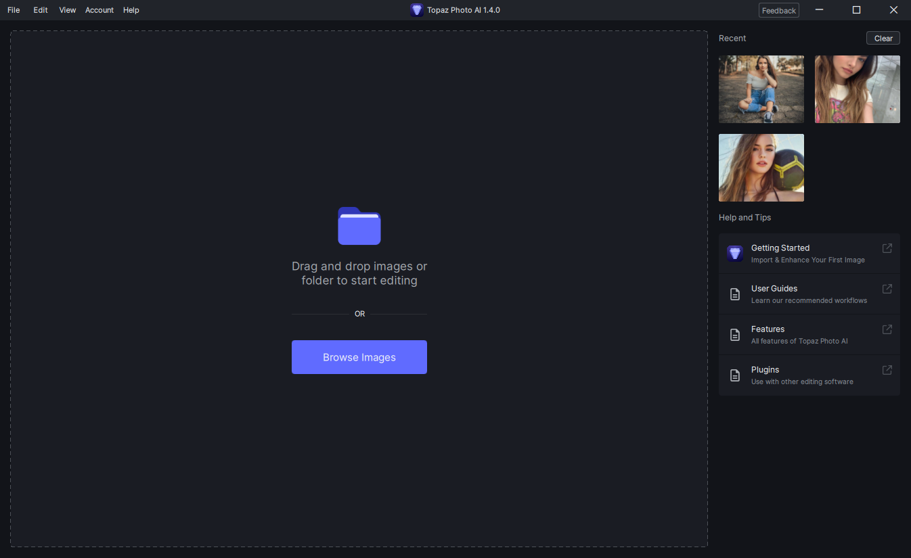
Task: Open the Features title link
Action: pyautogui.click(x=768, y=329)
